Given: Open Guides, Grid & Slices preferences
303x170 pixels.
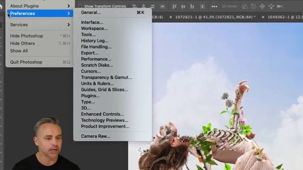Looking at the screenshot, I should [113, 90].
